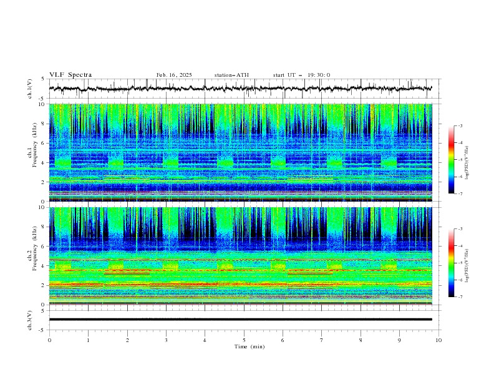Viewport: 494px width, 382px height.
Task: Click the ch.2 colorbar label "log(PSD)(V²/Hz)"
Action: 467,265
